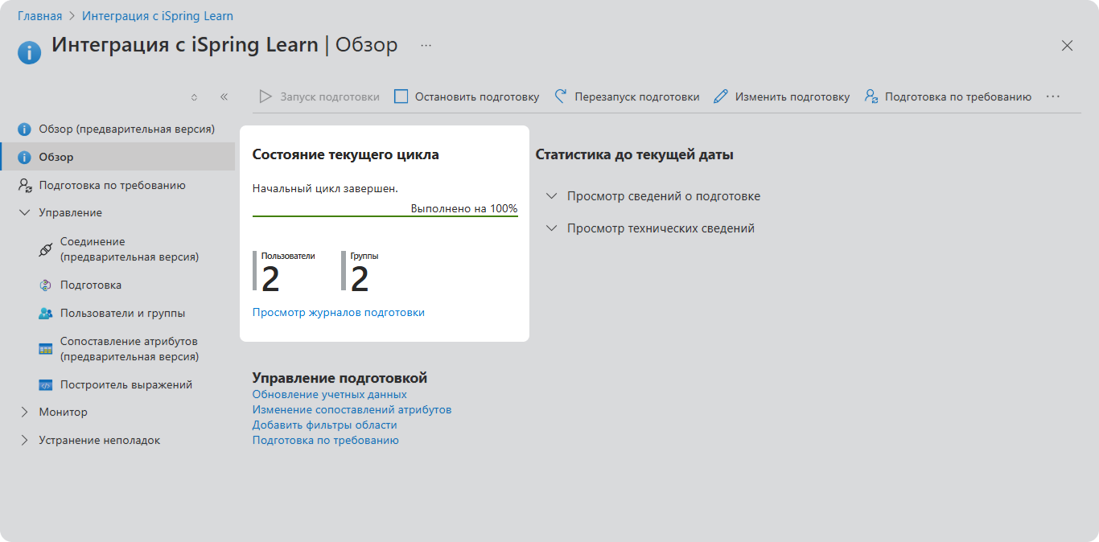This screenshot has width=1099, height=542.
Task: Expand the Устранение неполадок section chevron
Action: pyautogui.click(x=24, y=440)
